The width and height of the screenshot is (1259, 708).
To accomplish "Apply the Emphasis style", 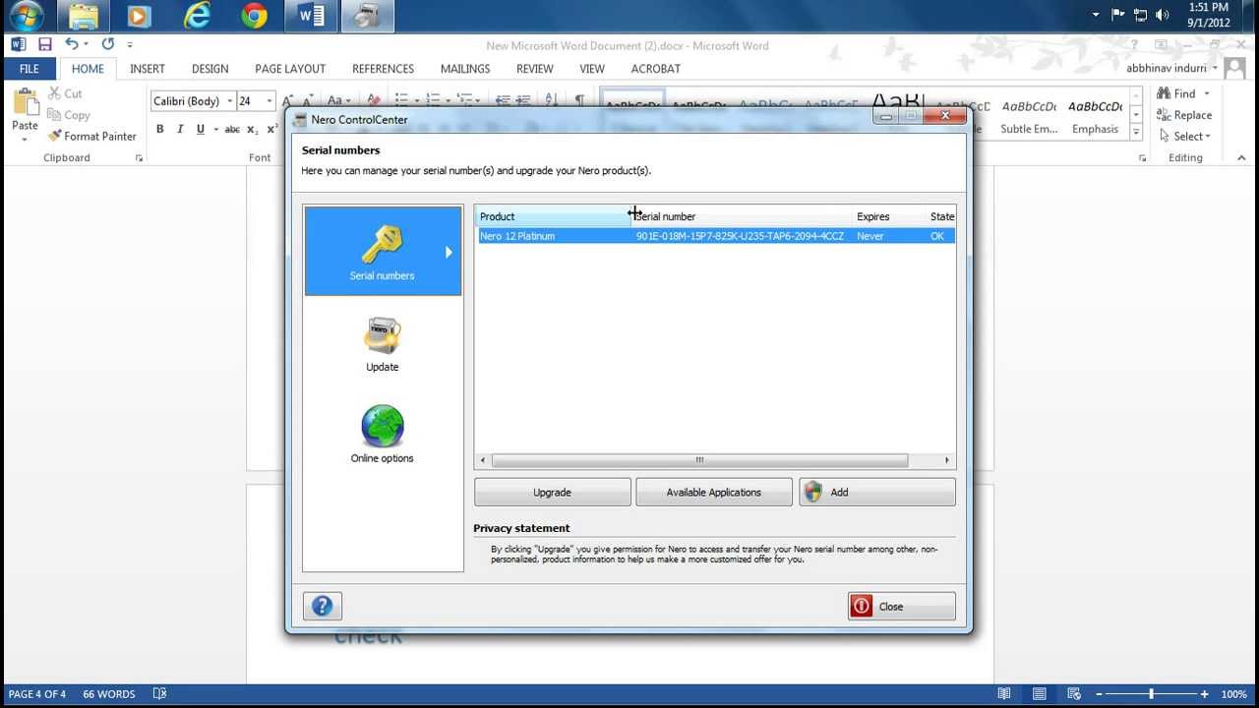I will 1095,116.
